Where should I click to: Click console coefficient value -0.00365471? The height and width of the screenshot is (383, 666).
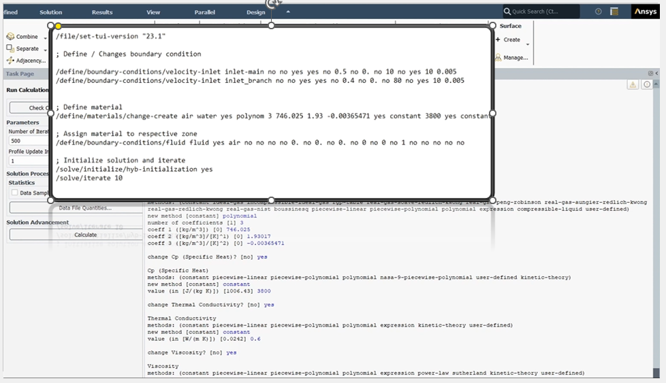[x=266, y=243]
